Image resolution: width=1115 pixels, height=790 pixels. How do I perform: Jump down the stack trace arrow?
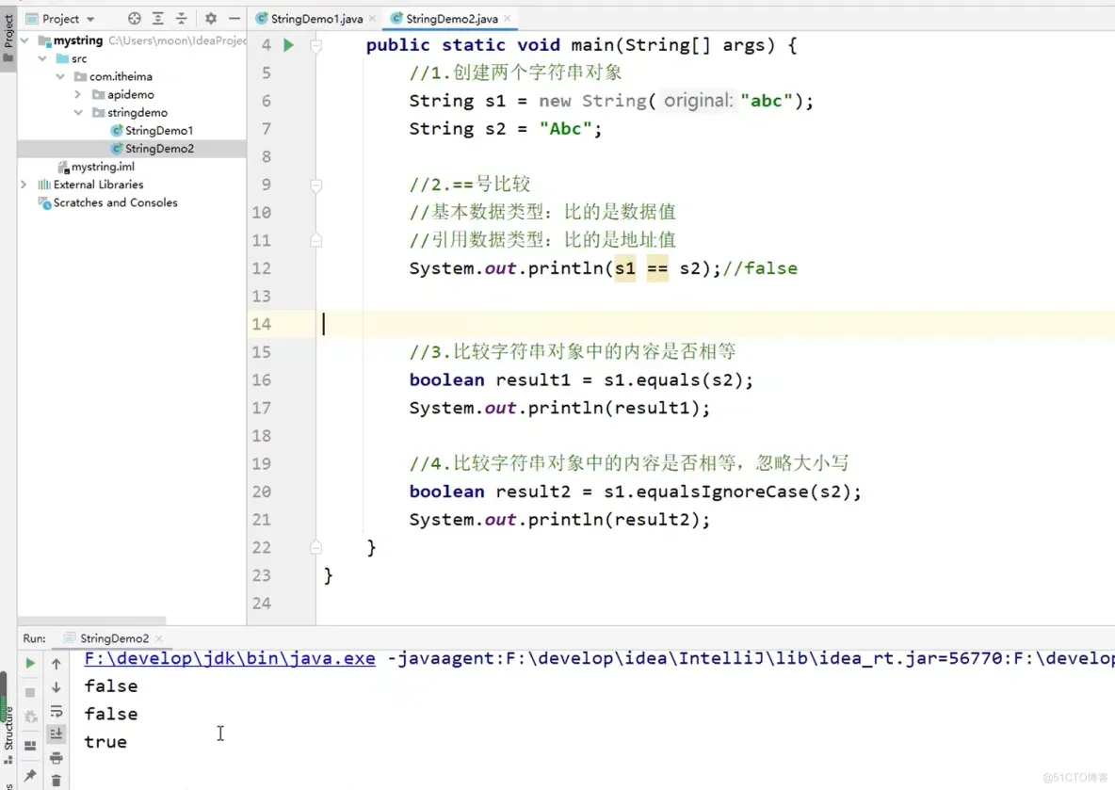coord(57,687)
